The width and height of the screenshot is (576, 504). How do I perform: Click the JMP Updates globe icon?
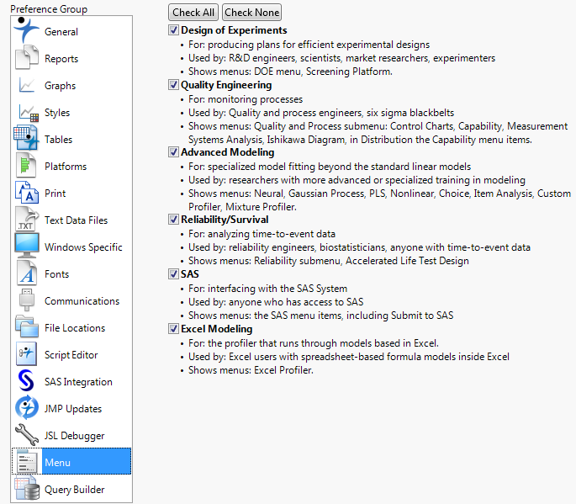coord(27,408)
